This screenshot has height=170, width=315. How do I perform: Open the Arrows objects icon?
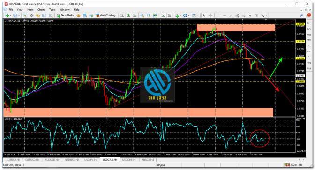pos(262,15)
